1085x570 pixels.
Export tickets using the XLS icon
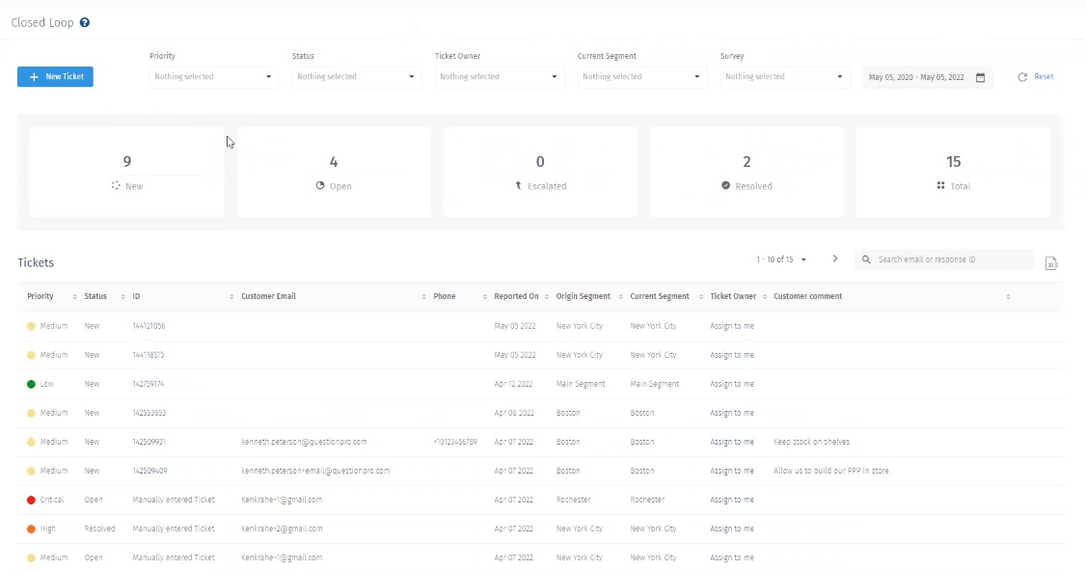pyautogui.click(x=1051, y=263)
